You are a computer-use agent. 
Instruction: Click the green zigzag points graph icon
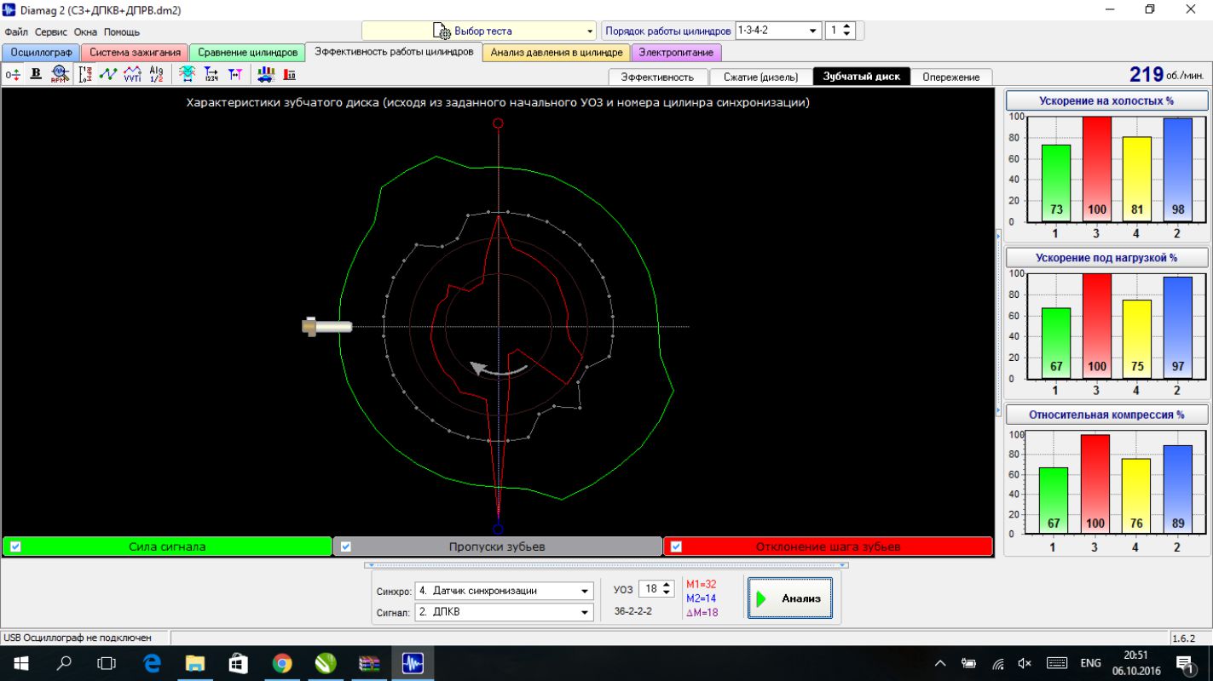[x=108, y=74]
